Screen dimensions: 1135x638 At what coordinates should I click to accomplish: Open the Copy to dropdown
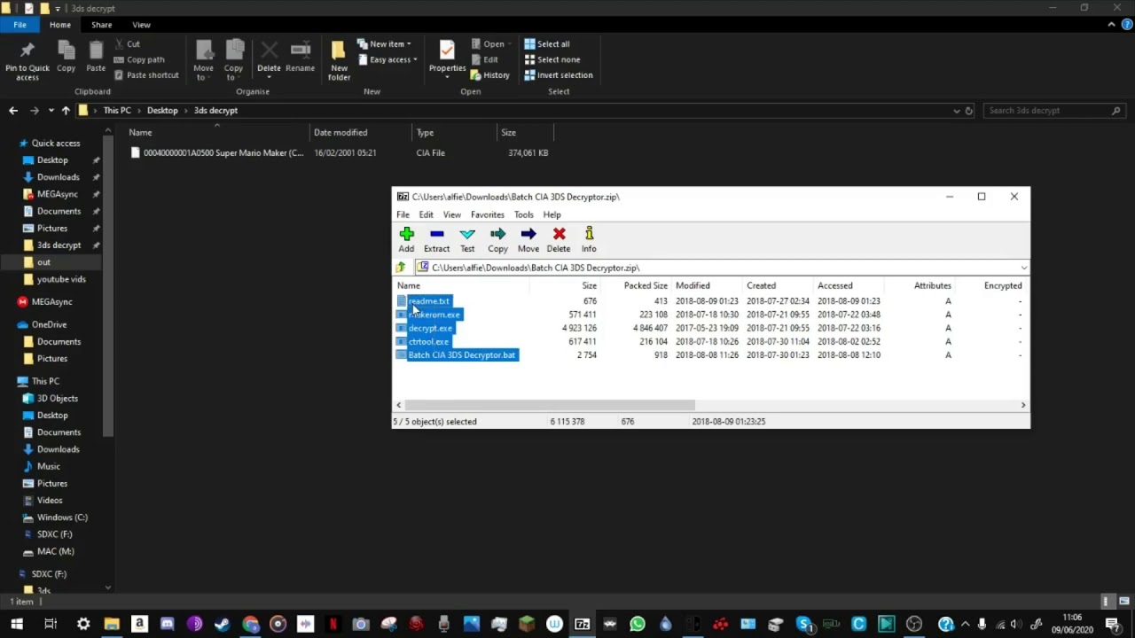tap(233, 60)
